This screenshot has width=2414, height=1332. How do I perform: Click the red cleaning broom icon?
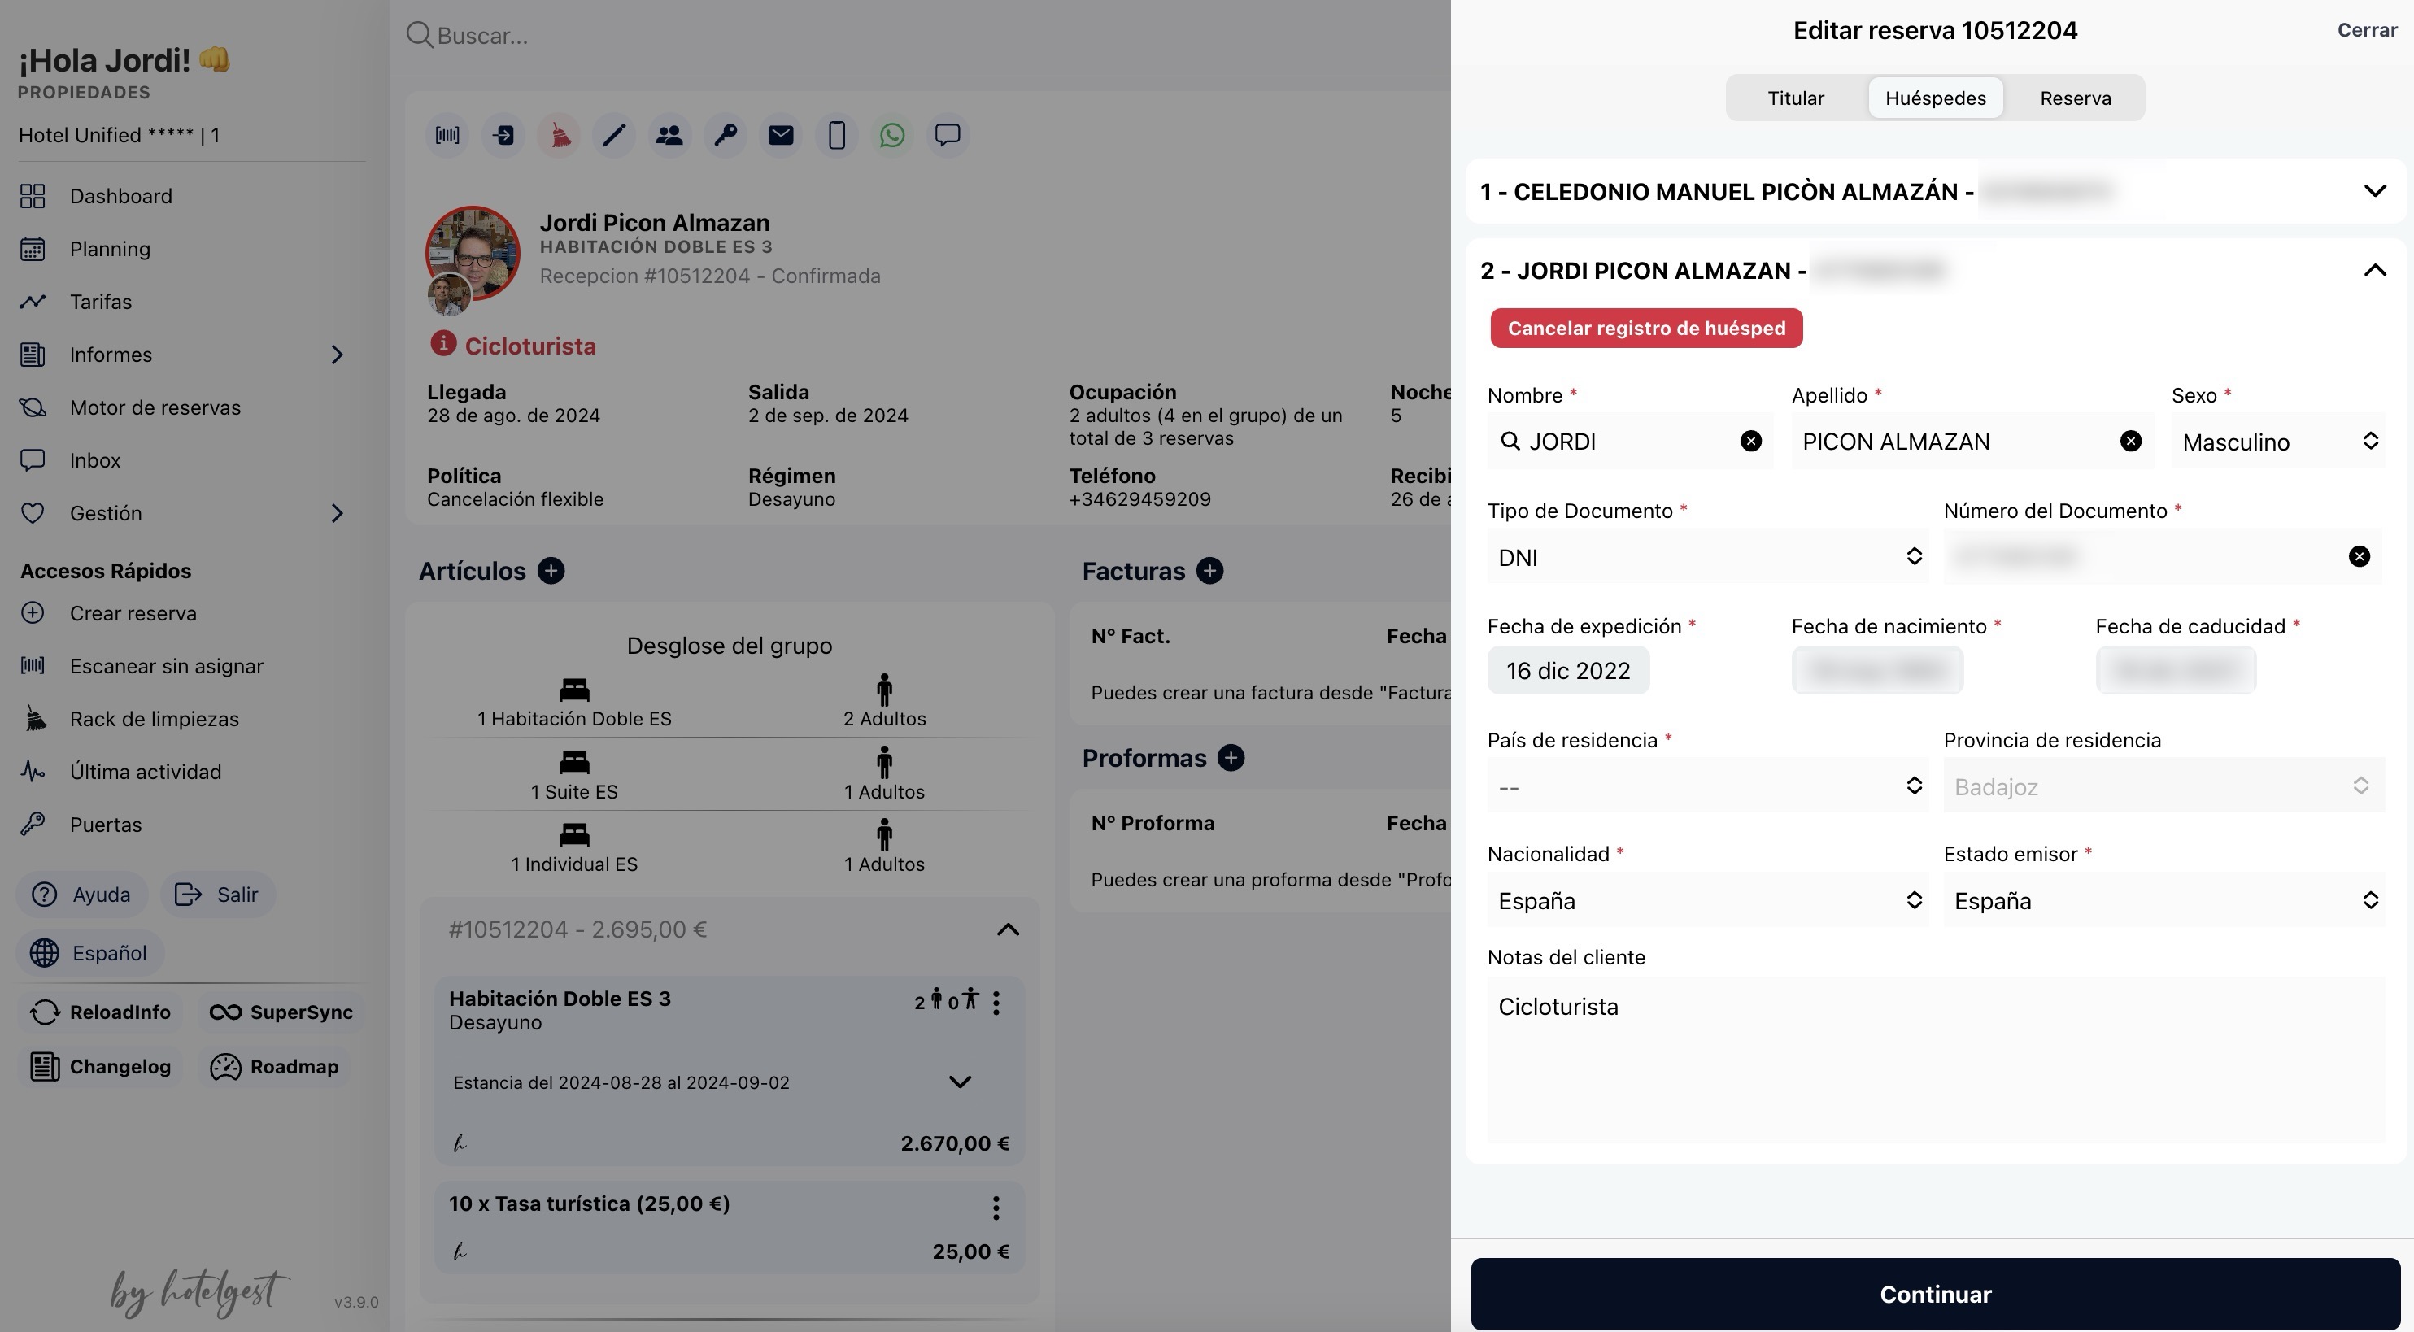coord(560,136)
